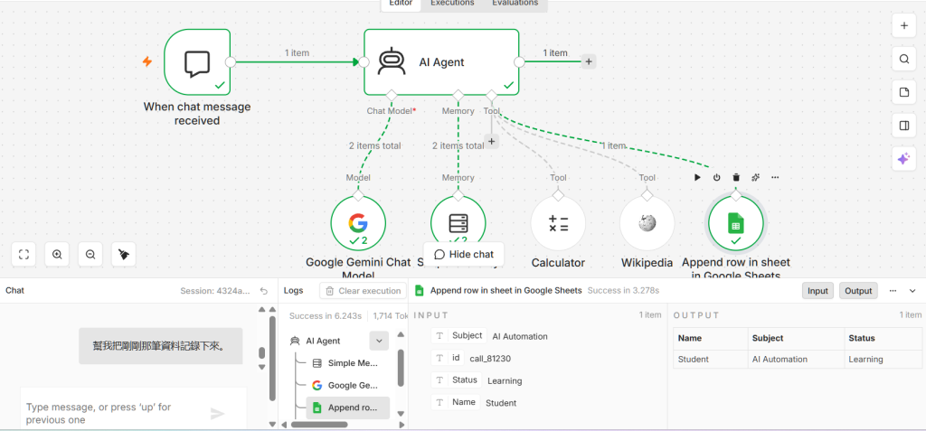Screen dimensions: 926x431
Task: Click the Google Sheets append row node
Action: tap(736, 223)
